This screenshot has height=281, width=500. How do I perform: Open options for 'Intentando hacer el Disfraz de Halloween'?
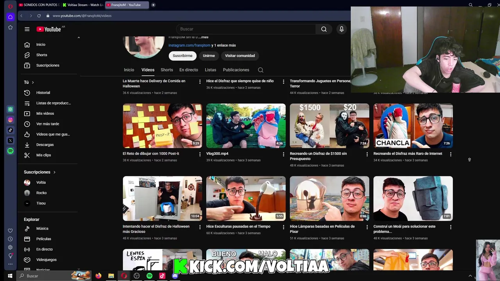200,227
